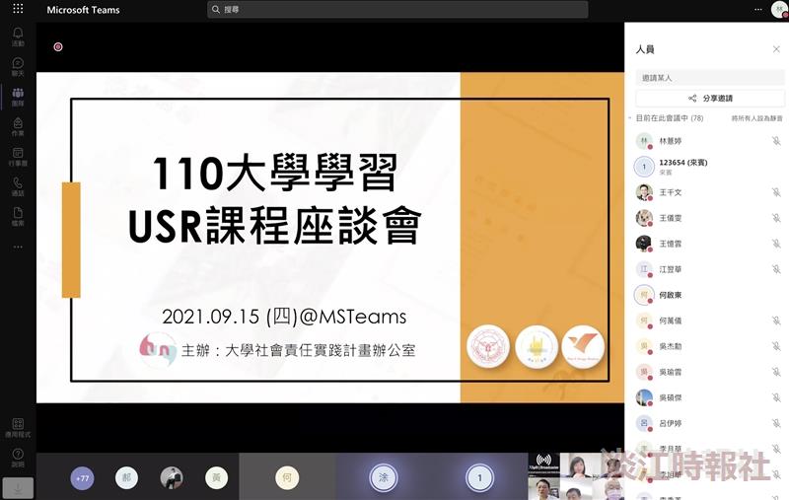
Task: Select participant 何啟東 in the list
Action: (709, 295)
